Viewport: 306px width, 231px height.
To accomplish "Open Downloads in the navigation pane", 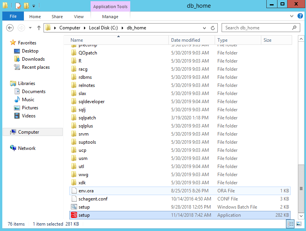I will click(33, 59).
